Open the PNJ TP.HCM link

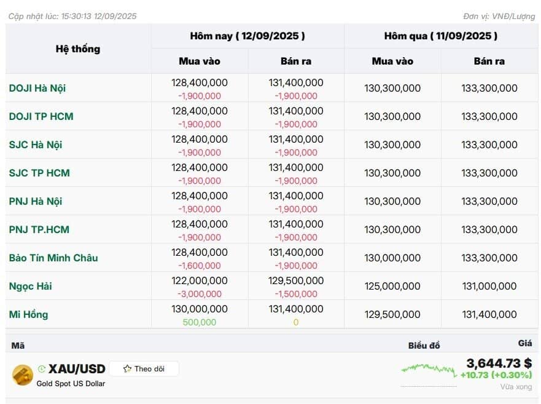39,229
